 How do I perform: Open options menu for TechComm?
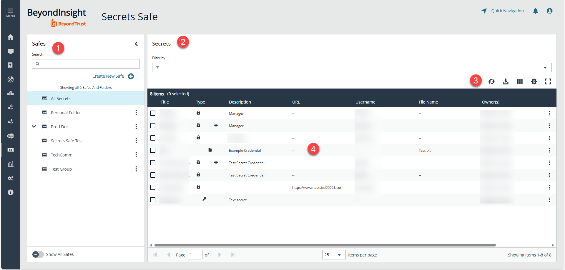coord(136,155)
